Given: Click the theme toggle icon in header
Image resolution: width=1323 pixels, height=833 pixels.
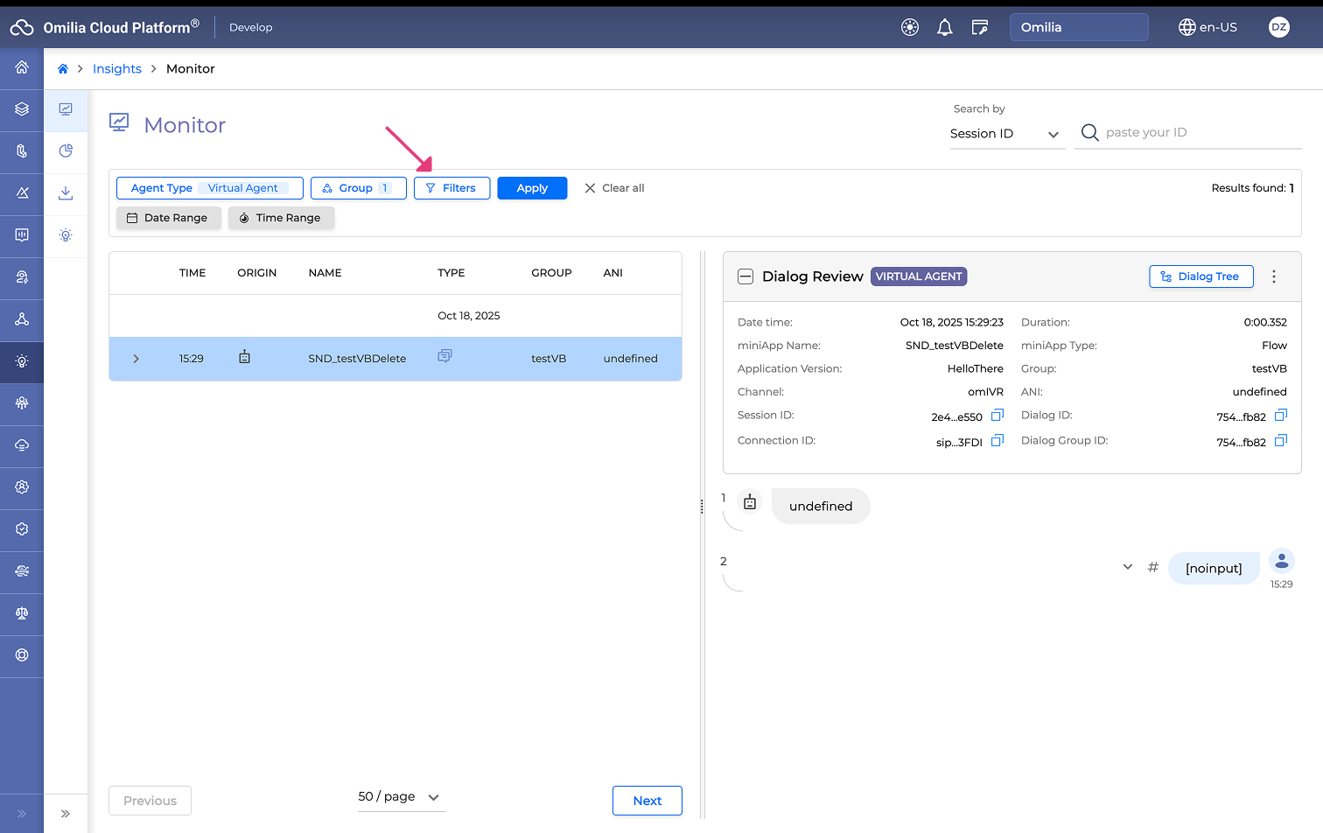Looking at the screenshot, I should [910, 28].
